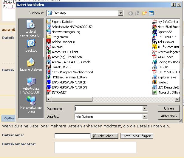This screenshot has height=158, width=184.
Task: Open Eigene Dateien in the places bar
Action: click(31, 65)
